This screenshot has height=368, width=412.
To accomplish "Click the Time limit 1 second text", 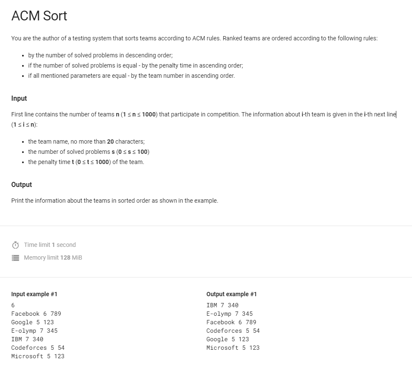I will 50,245.
